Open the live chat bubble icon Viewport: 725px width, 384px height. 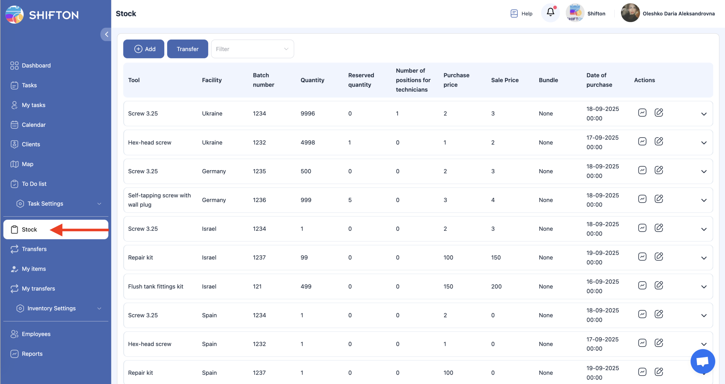click(702, 361)
